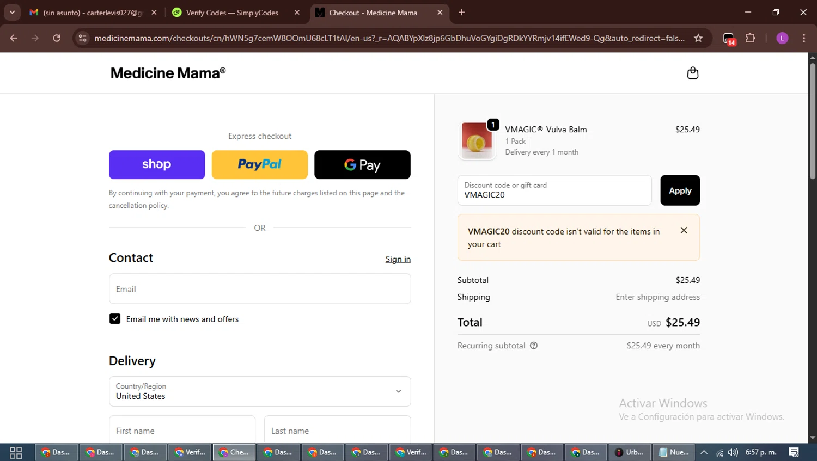Click the VMAGIC Vulva Balm product thumbnail
817x461 pixels.
pyautogui.click(x=477, y=140)
